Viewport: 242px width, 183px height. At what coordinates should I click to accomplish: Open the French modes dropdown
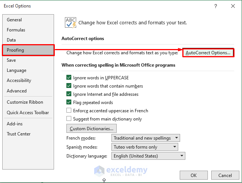tap(146, 138)
